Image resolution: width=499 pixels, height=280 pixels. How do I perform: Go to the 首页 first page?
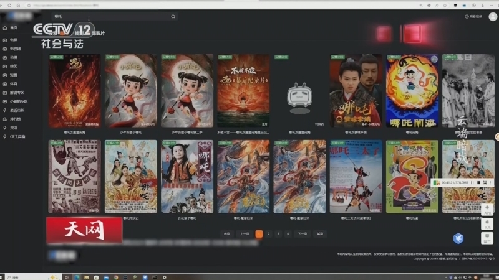pos(226,234)
